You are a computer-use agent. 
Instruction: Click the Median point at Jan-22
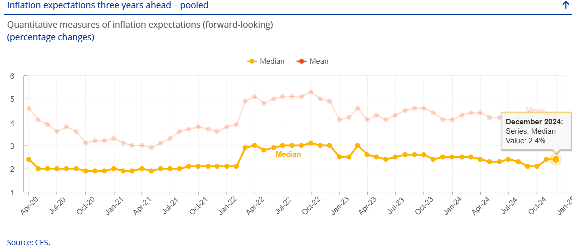click(227, 166)
